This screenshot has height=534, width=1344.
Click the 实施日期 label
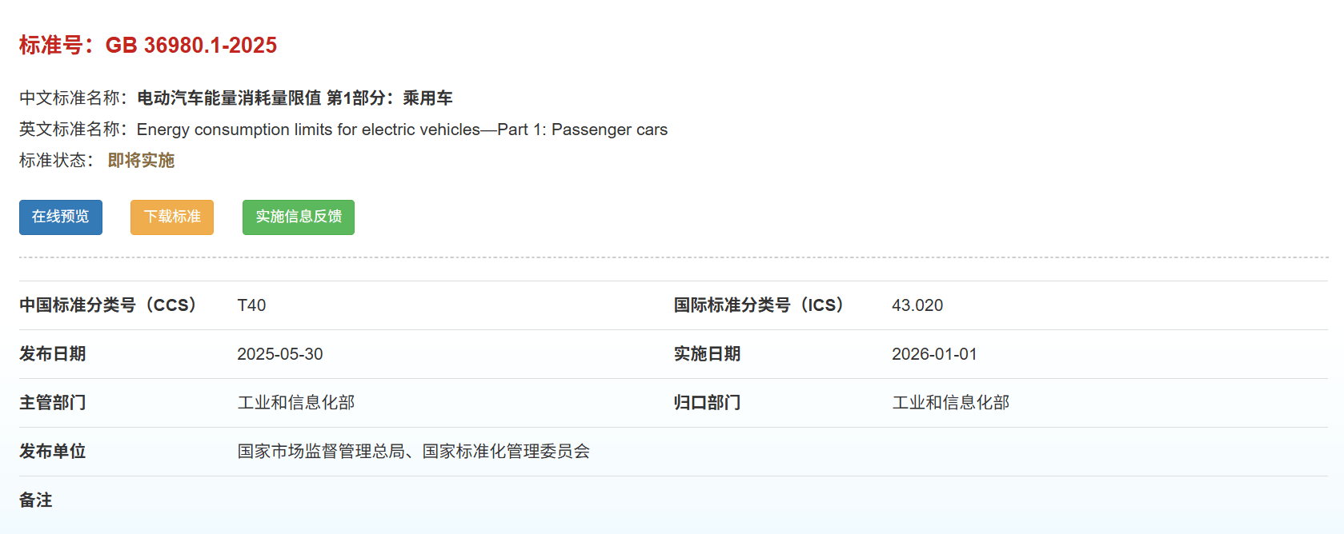(707, 354)
